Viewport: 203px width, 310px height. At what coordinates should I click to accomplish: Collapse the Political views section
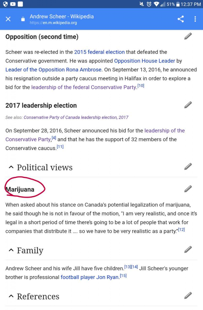pos(11,167)
